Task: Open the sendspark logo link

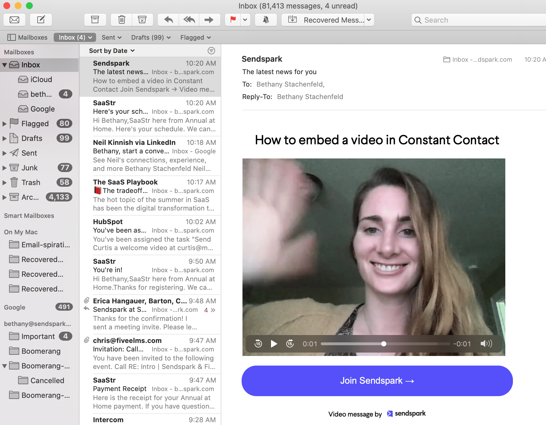Action: (406, 413)
